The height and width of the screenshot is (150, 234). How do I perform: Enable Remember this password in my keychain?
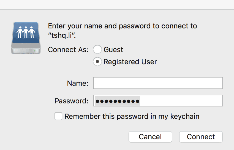(x=58, y=116)
